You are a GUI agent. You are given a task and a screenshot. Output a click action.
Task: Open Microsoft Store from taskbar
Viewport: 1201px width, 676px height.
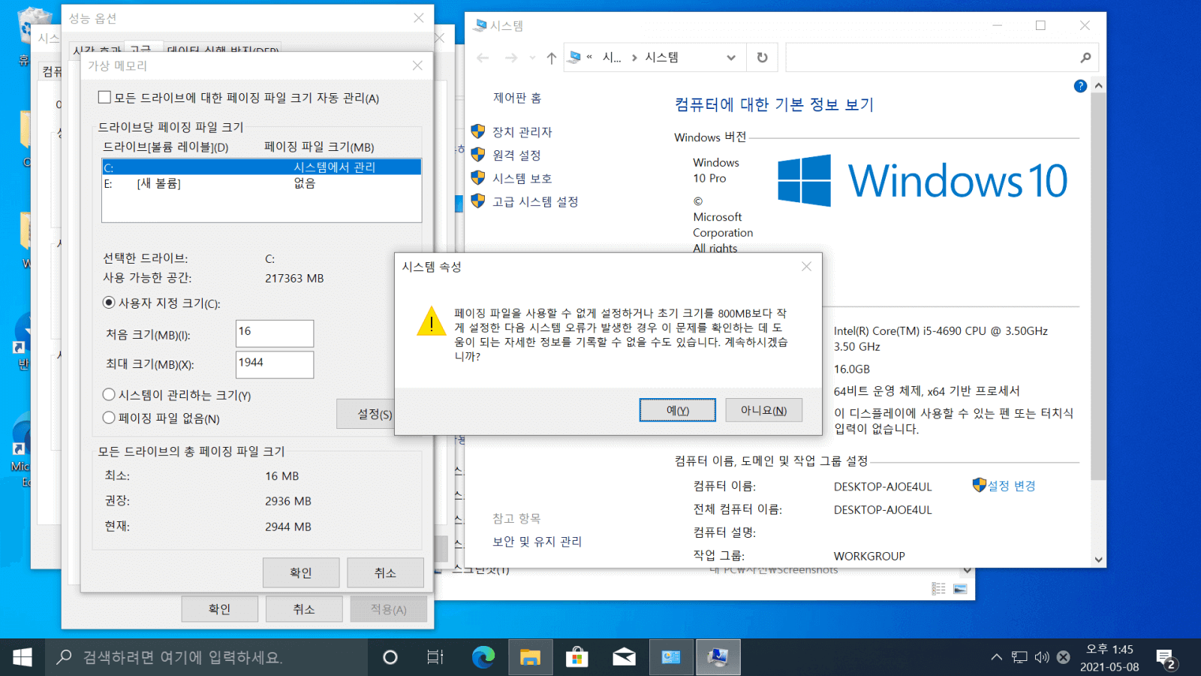pos(576,657)
